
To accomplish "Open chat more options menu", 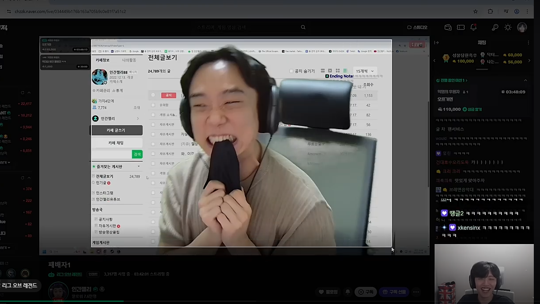I will click(529, 43).
